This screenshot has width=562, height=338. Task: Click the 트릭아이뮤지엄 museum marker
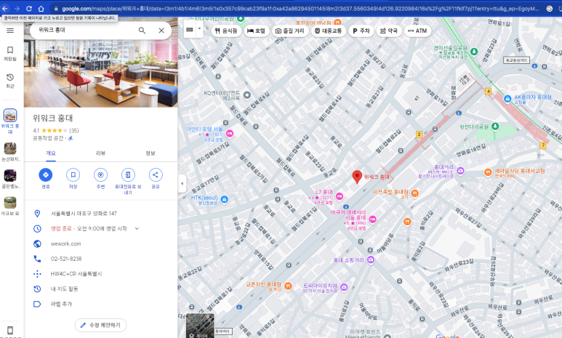tap(344, 286)
